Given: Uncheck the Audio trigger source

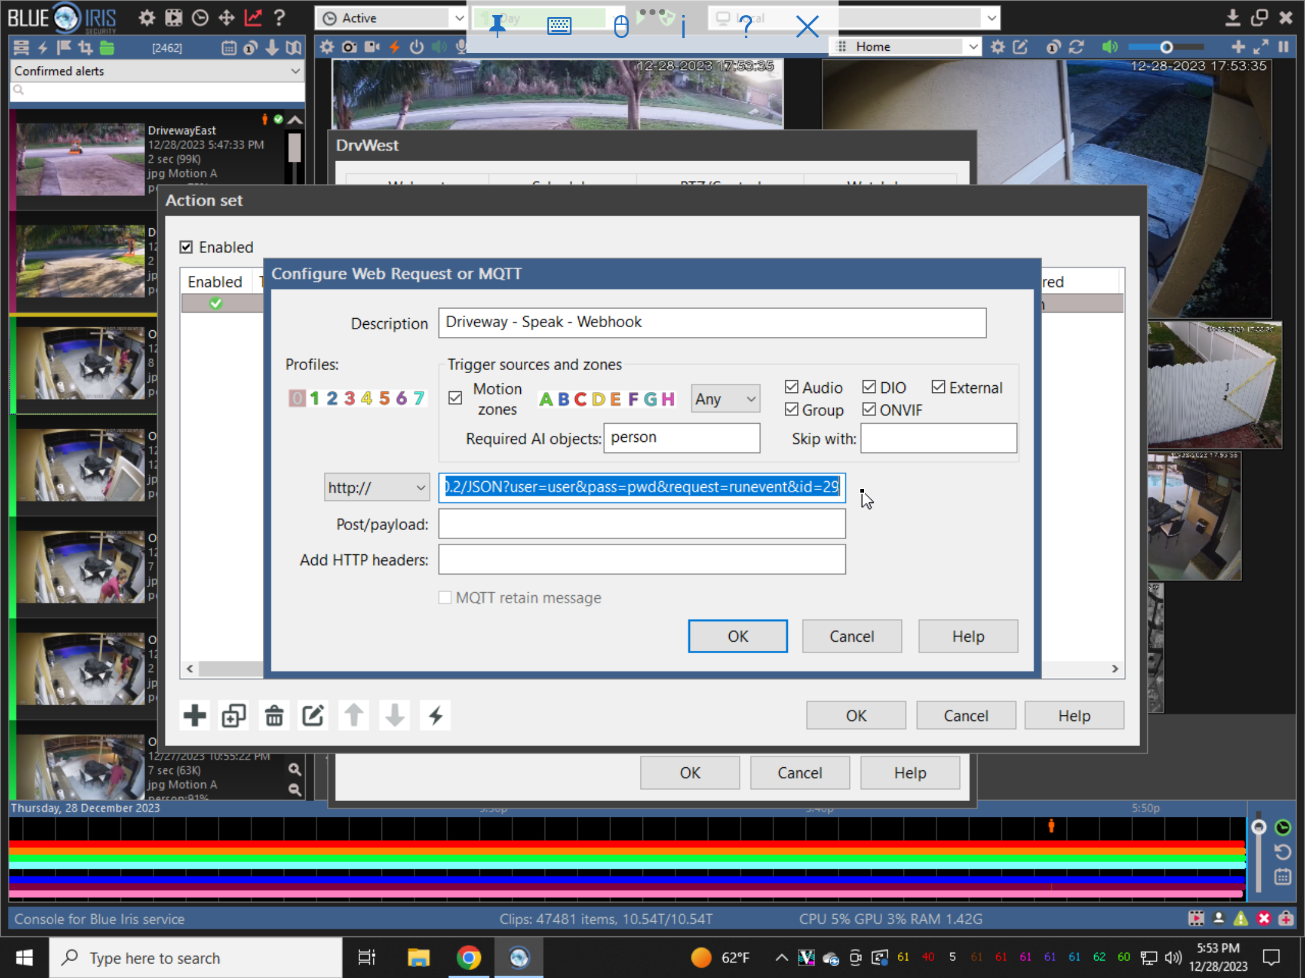Looking at the screenshot, I should tap(791, 387).
